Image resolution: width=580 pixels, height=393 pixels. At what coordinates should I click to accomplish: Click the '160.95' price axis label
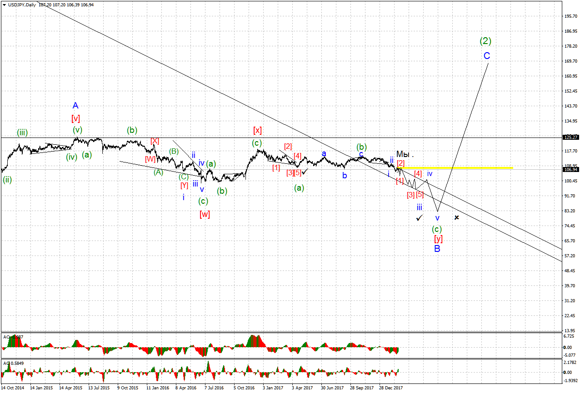click(x=570, y=76)
